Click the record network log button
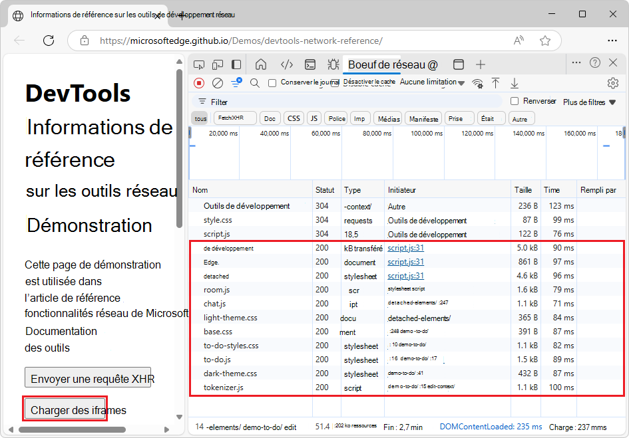The width and height of the screenshot is (629, 438). coord(199,83)
